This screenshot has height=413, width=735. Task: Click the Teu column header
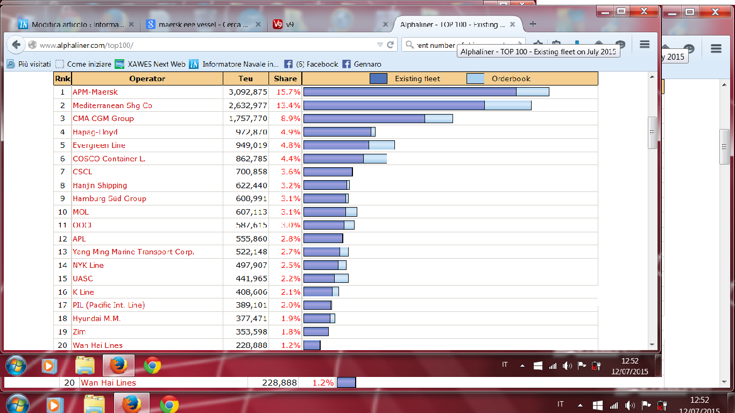[246, 79]
